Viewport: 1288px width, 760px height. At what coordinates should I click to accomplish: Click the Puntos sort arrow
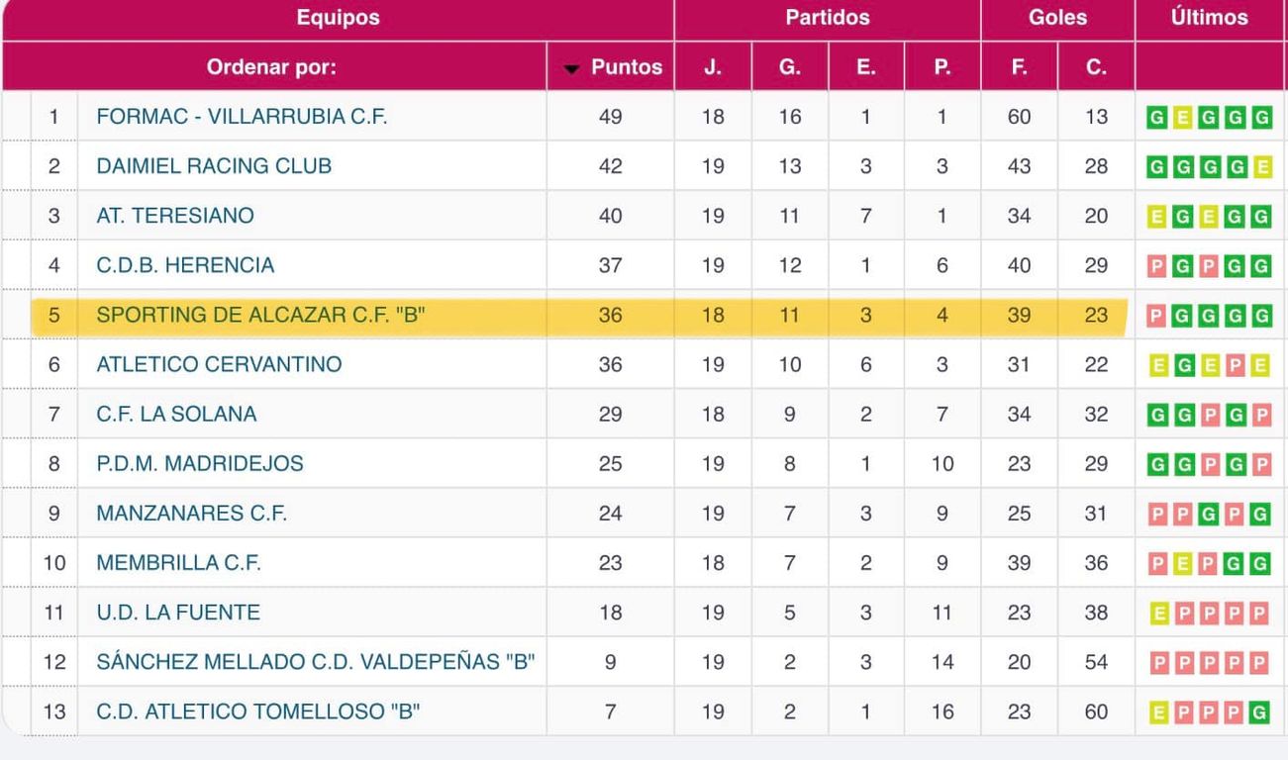(571, 68)
